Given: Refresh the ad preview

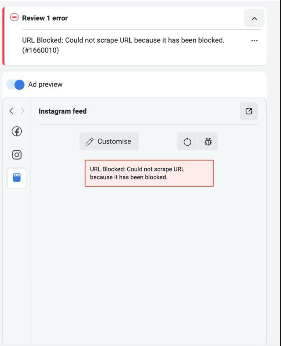Looking at the screenshot, I should (x=187, y=142).
